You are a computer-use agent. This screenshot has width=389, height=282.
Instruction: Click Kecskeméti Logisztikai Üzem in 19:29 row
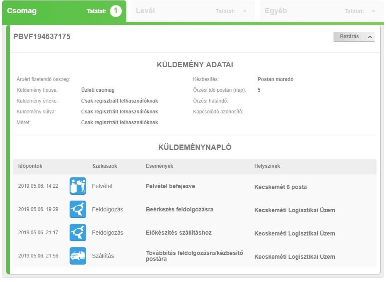point(295,211)
